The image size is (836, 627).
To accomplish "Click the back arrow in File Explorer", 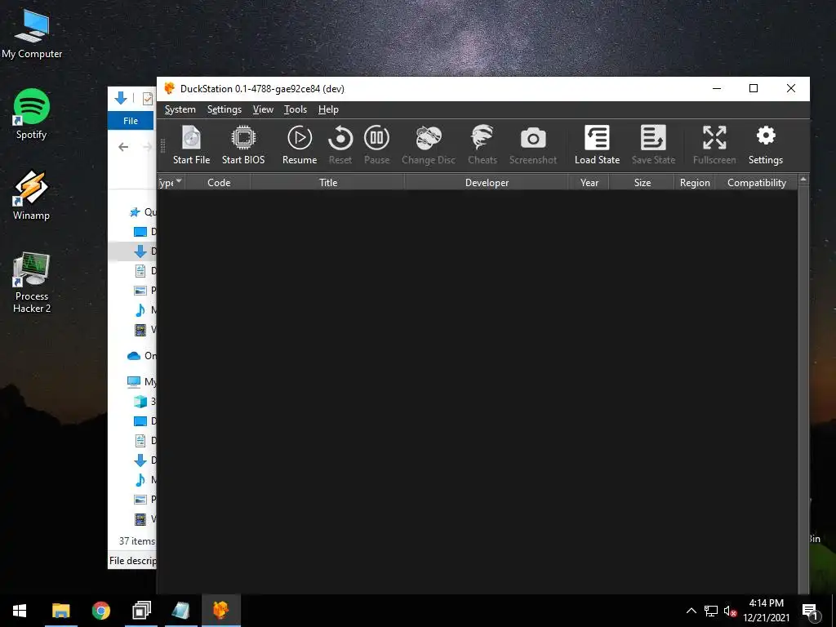I will pyautogui.click(x=123, y=147).
